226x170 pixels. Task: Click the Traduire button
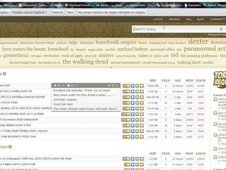pos(57,12)
